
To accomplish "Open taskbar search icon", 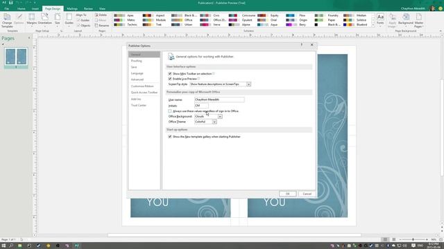I will (11, 246).
